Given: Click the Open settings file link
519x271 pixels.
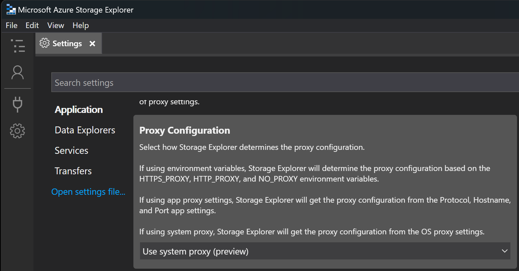Looking at the screenshot, I should click(x=88, y=192).
